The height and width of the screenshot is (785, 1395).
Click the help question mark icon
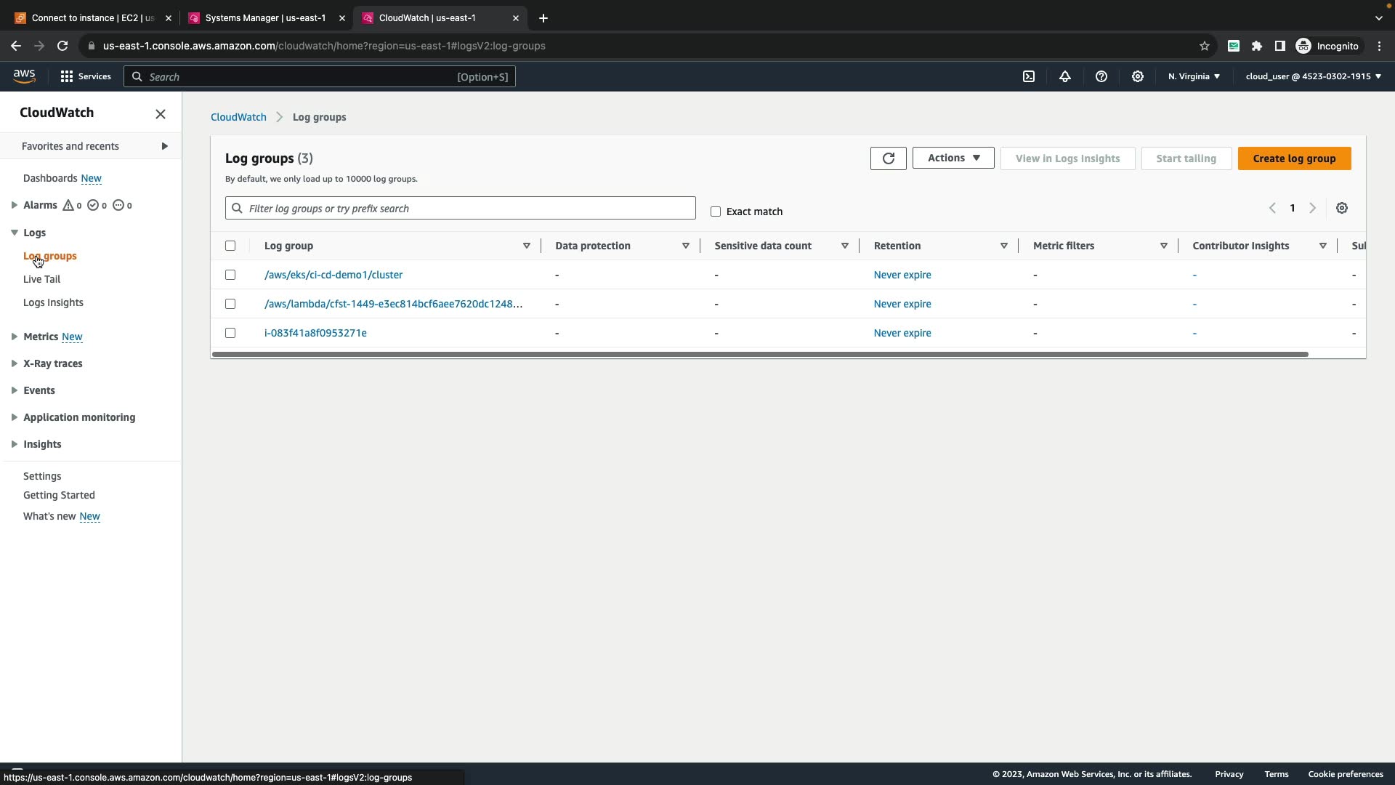tap(1101, 76)
